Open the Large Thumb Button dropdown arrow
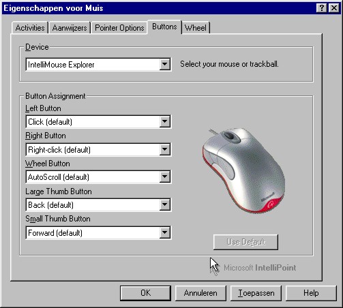 coord(164,205)
